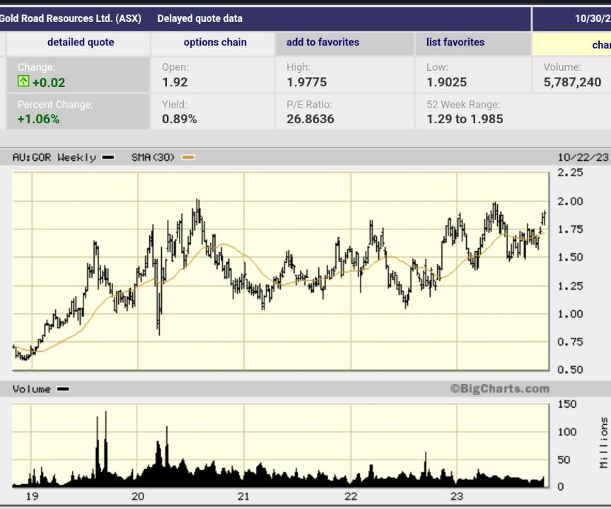Select the High price 1.9775

point(307,82)
